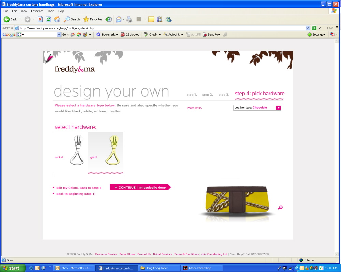This screenshot has width=341, height=272.
Task: Click the vertical scrollbar up arrow
Action: (x=337, y=41)
